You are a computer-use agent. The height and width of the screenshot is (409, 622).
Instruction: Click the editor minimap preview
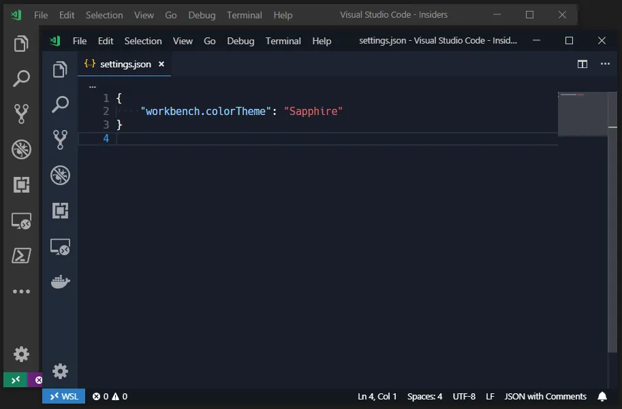[582, 114]
